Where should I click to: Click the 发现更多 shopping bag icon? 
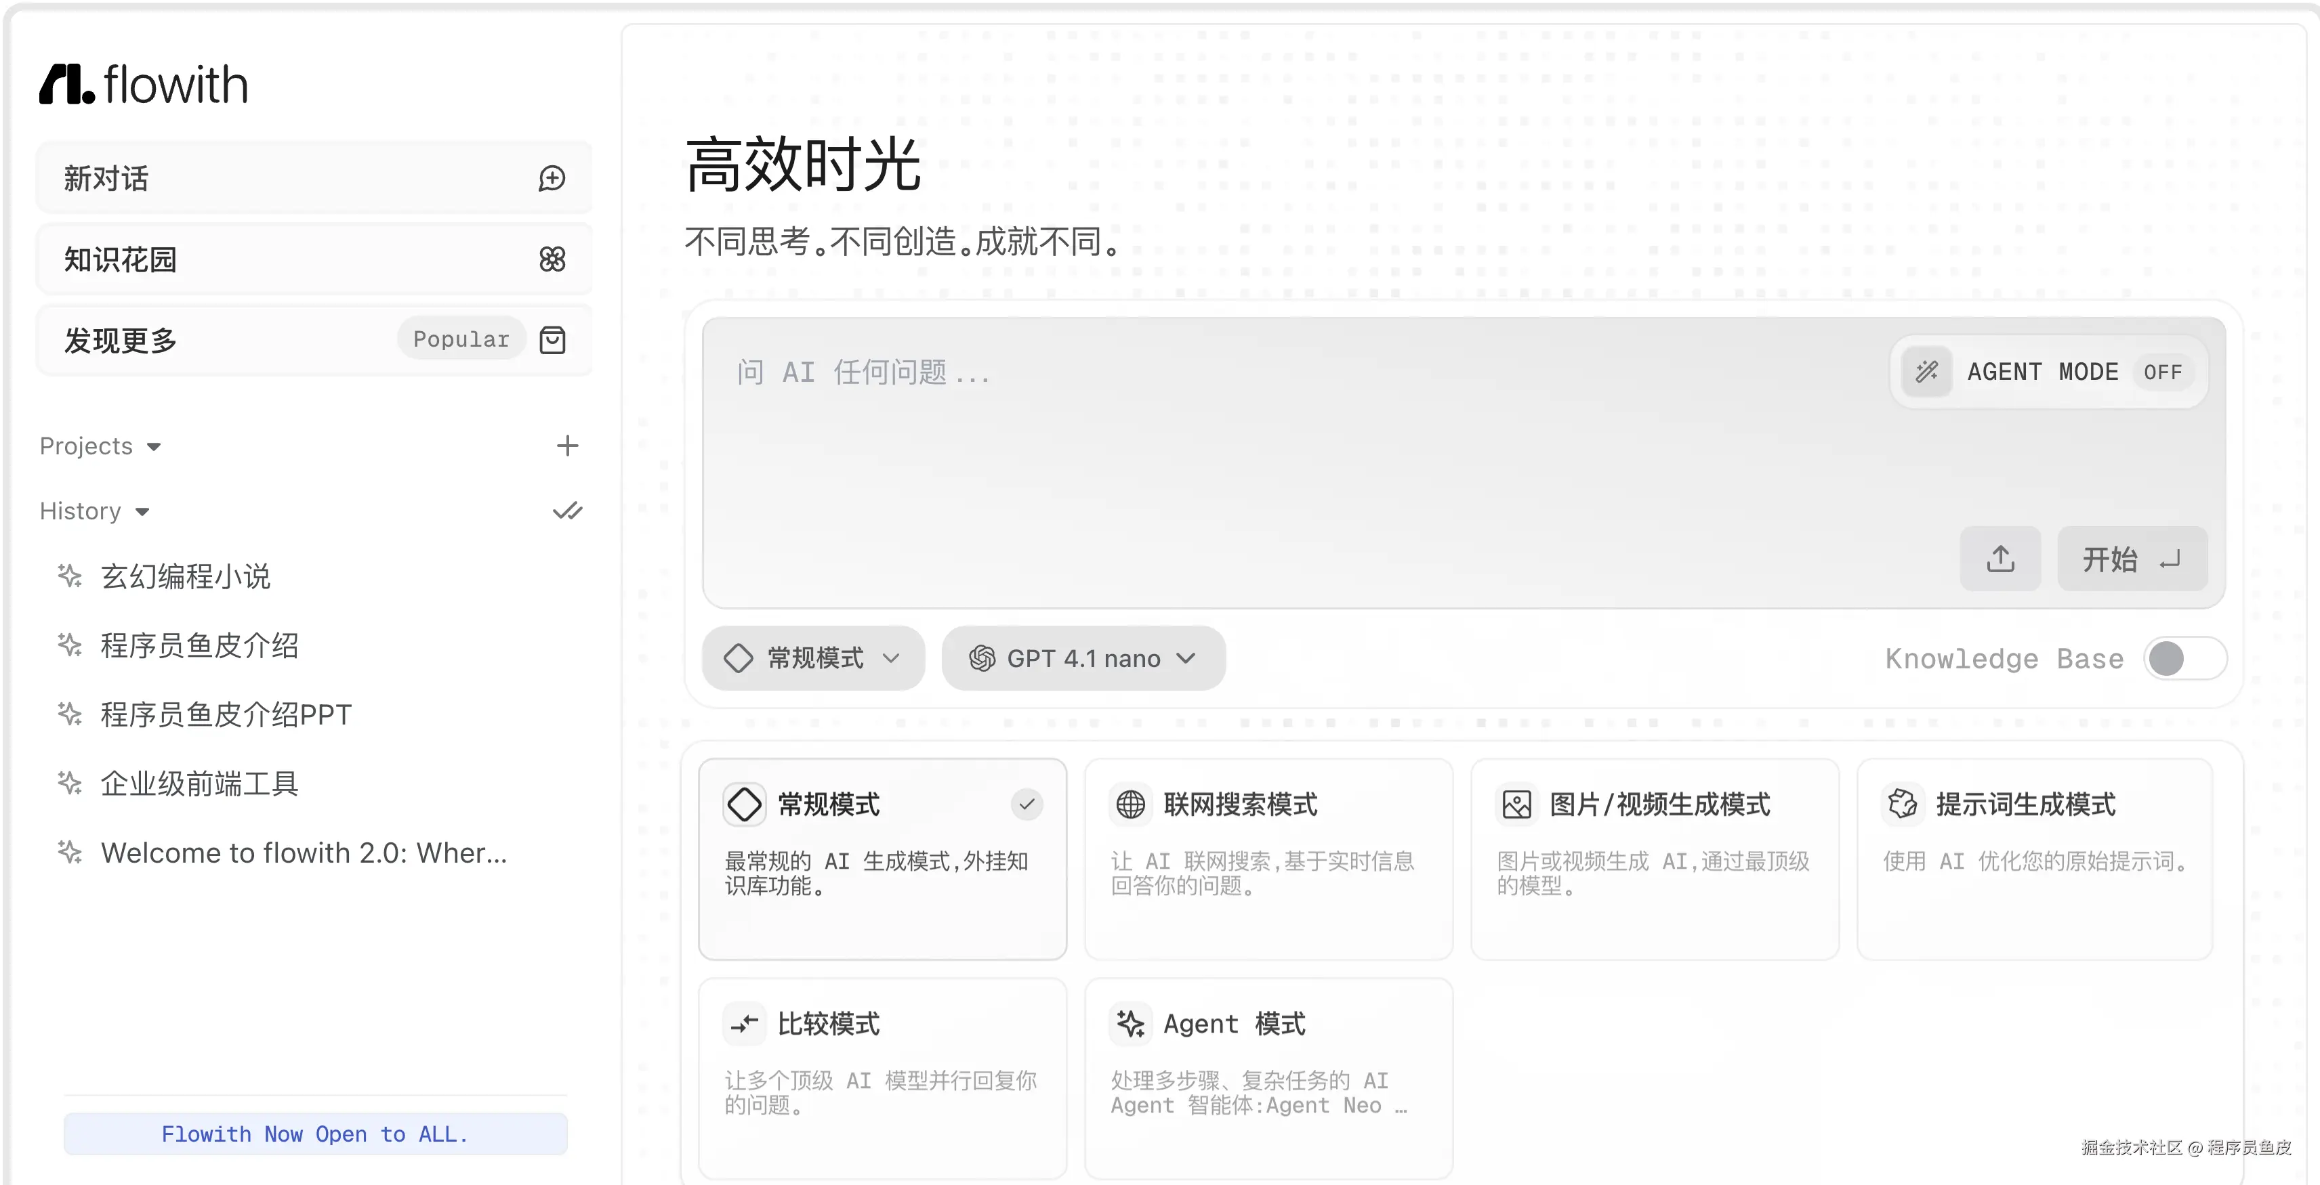point(551,340)
